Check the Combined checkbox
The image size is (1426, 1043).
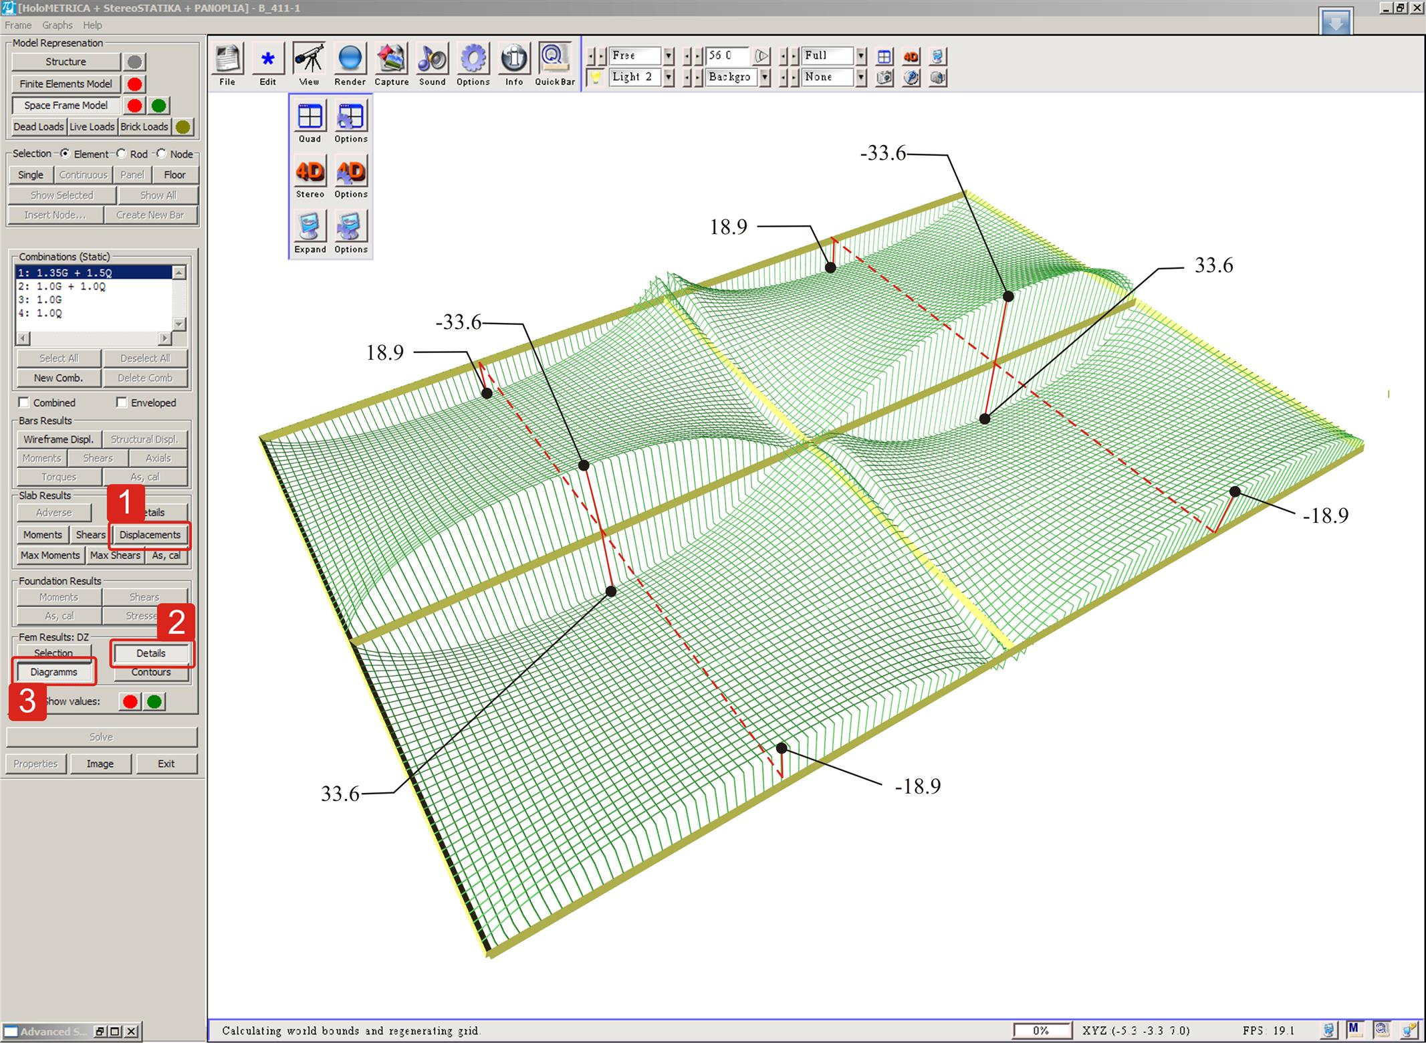(24, 402)
